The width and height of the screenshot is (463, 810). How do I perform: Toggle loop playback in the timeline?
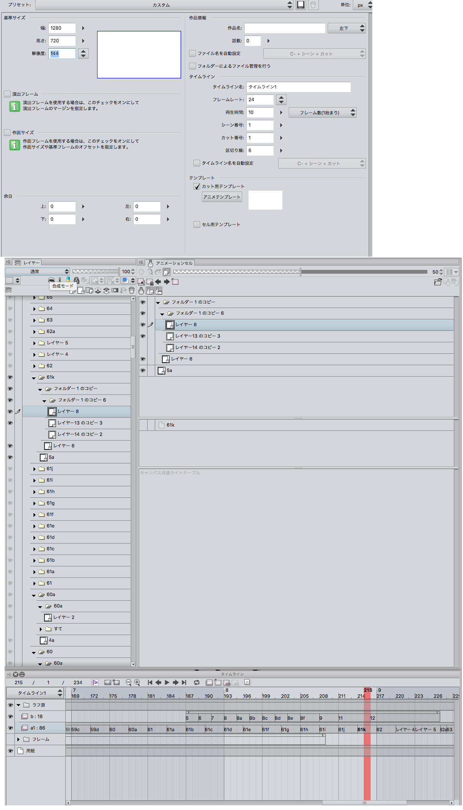(197, 682)
